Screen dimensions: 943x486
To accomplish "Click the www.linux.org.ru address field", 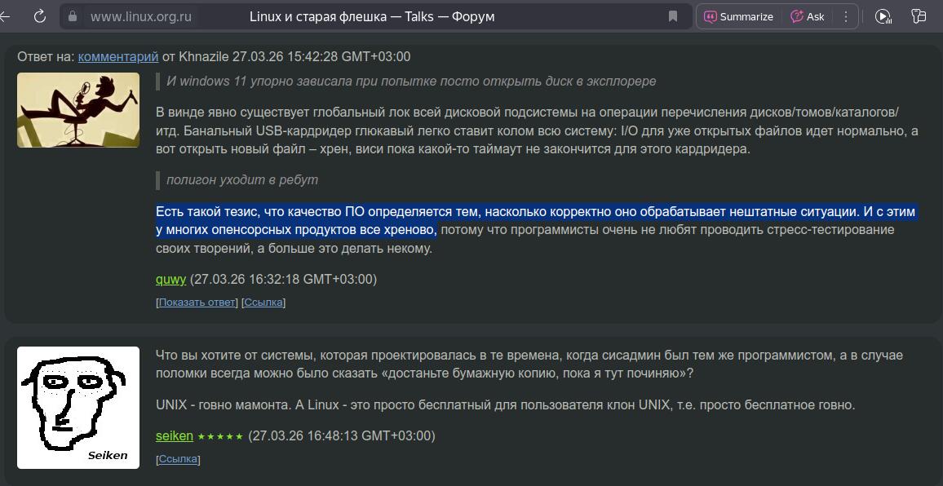I will pyautogui.click(x=139, y=16).
